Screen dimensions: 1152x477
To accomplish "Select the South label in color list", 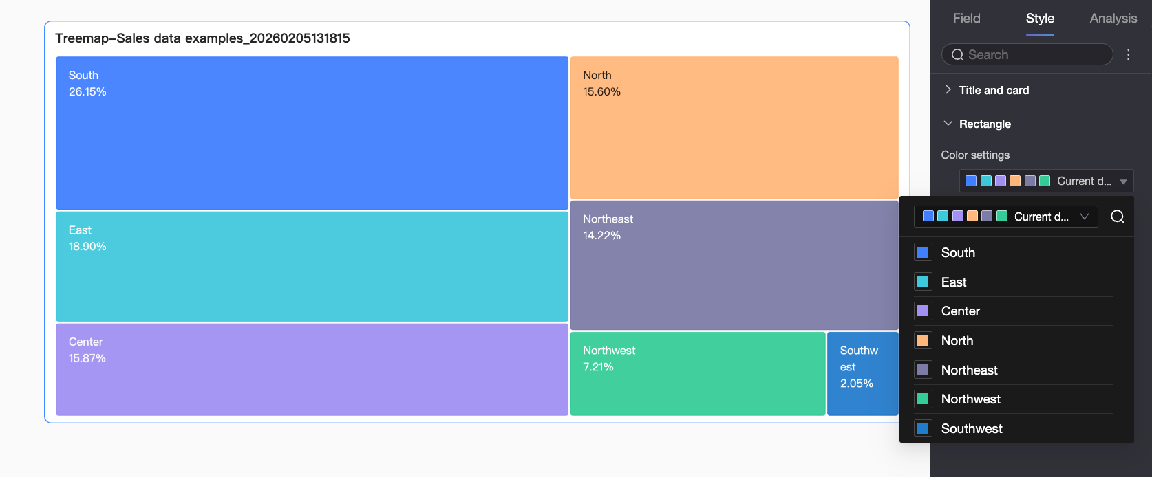I will point(958,252).
